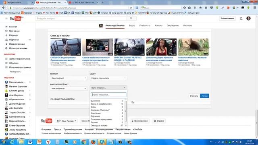Expand the Макет dropdown
The height and width of the screenshot is (145, 258).
[108, 78]
